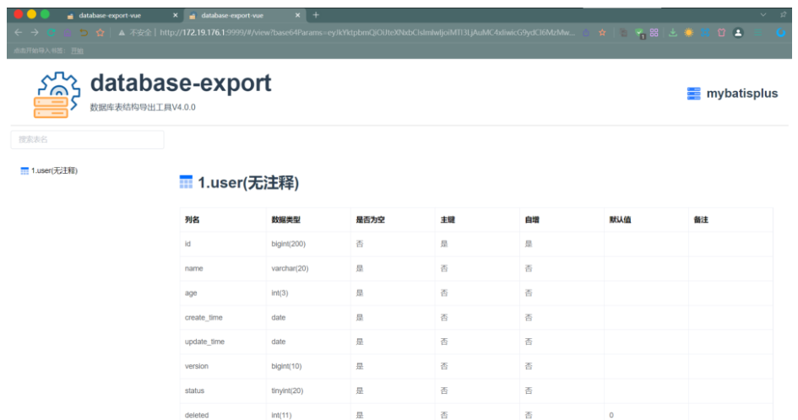Reload the current page
798x420 pixels.
(x=51, y=33)
